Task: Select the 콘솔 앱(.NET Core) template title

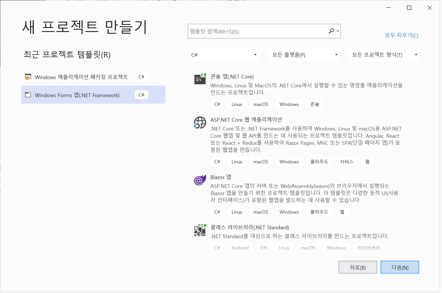Action: (x=232, y=77)
